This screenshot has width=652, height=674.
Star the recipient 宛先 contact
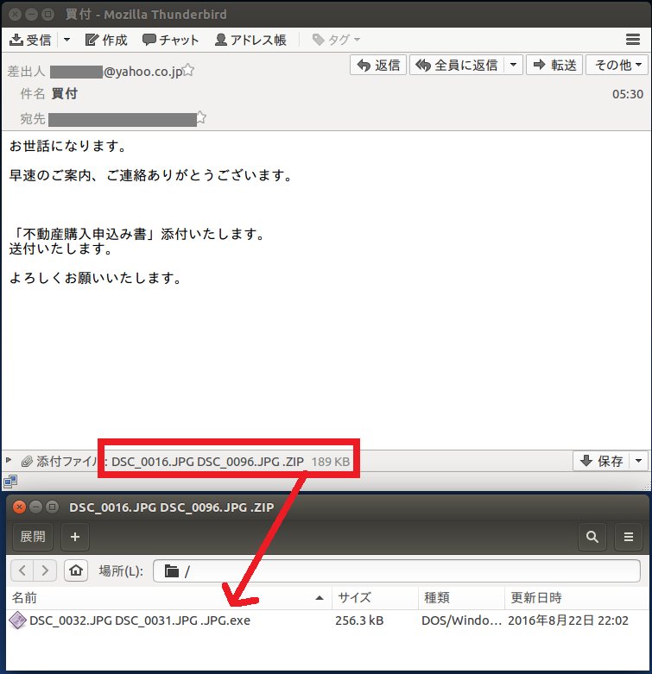pyautogui.click(x=201, y=117)
